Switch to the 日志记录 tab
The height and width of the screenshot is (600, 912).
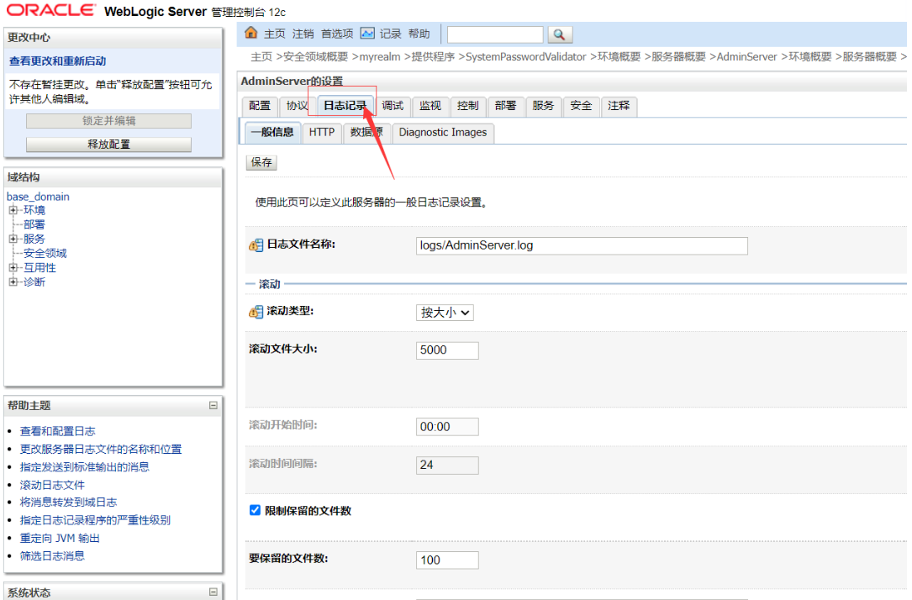click(345, 106)
